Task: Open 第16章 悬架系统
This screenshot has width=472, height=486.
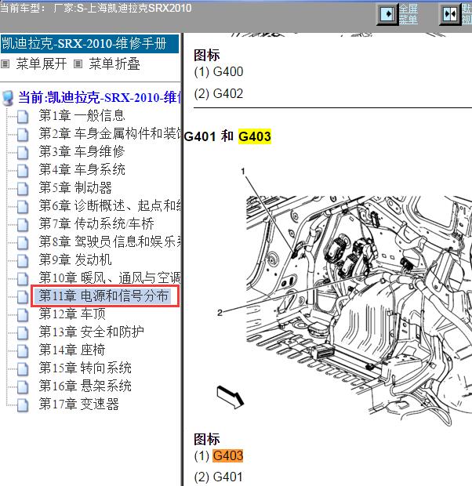Action: pos(85,386)
